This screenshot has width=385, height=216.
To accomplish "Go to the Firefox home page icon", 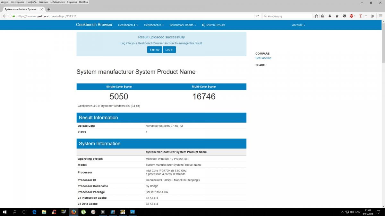I will tap(337, 16).
